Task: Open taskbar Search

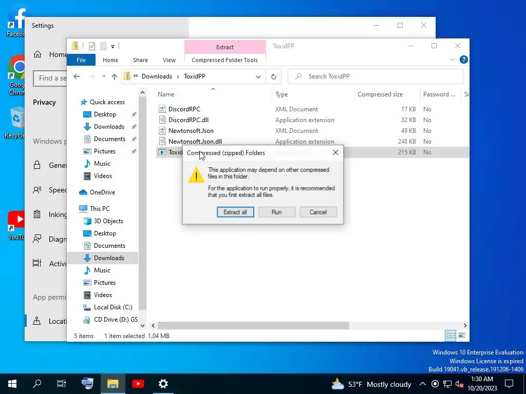Action: [37, 384]
